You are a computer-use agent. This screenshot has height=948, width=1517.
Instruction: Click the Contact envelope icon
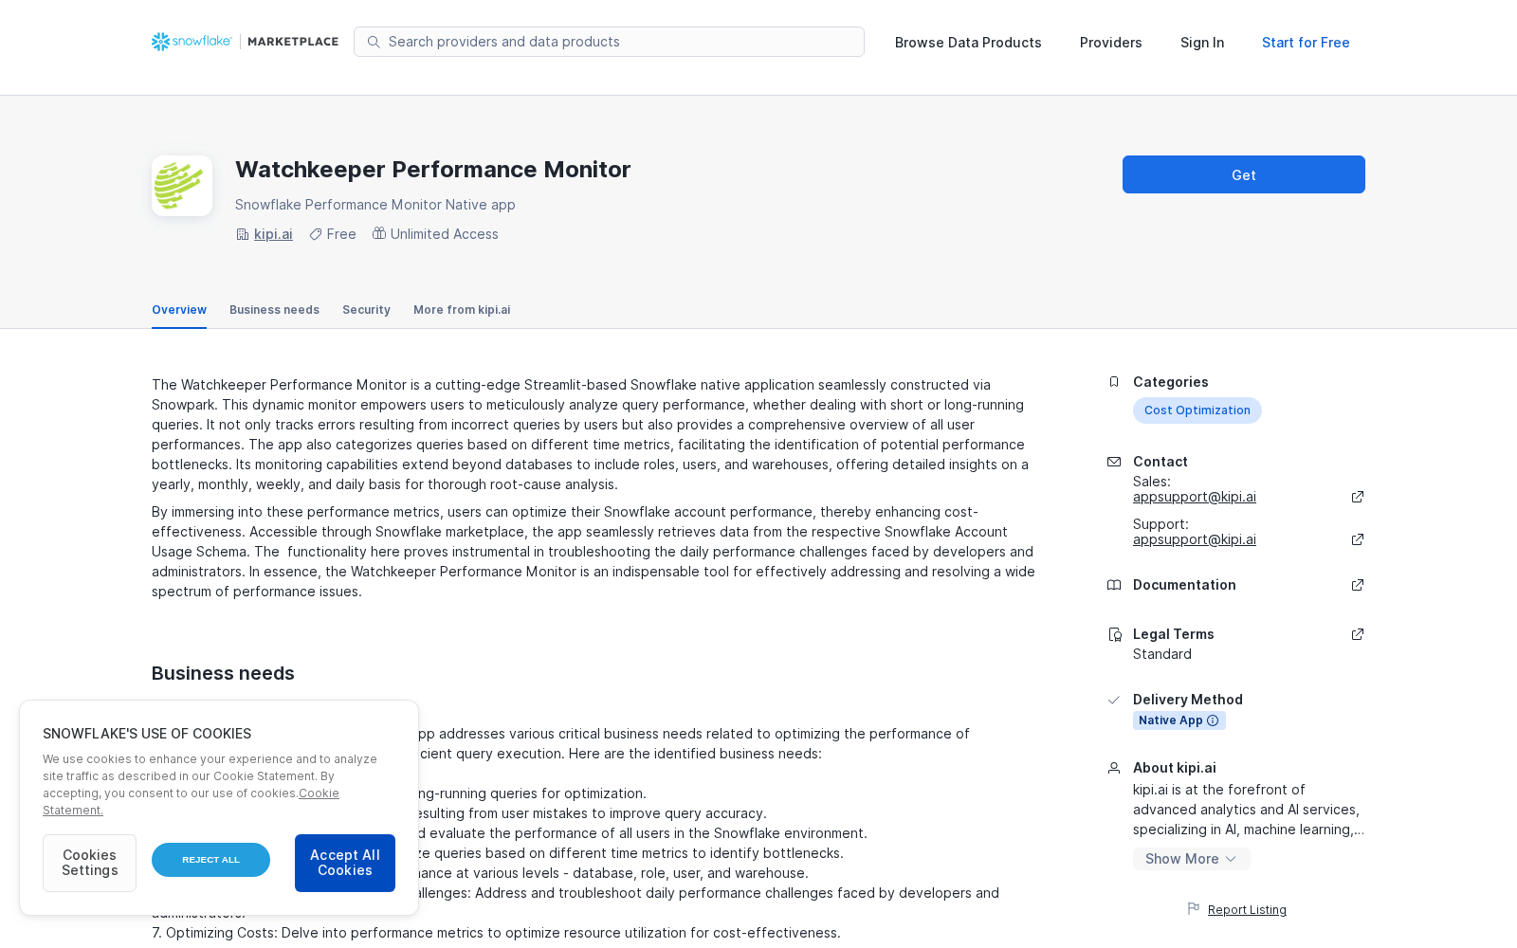[x=1114, y=462]
